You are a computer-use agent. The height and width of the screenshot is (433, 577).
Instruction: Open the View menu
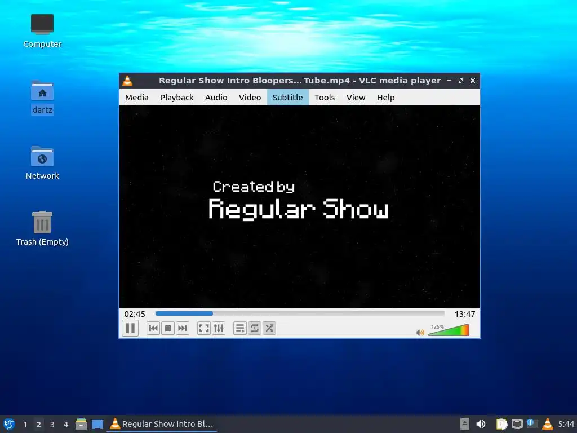click(x=356, y=97)
